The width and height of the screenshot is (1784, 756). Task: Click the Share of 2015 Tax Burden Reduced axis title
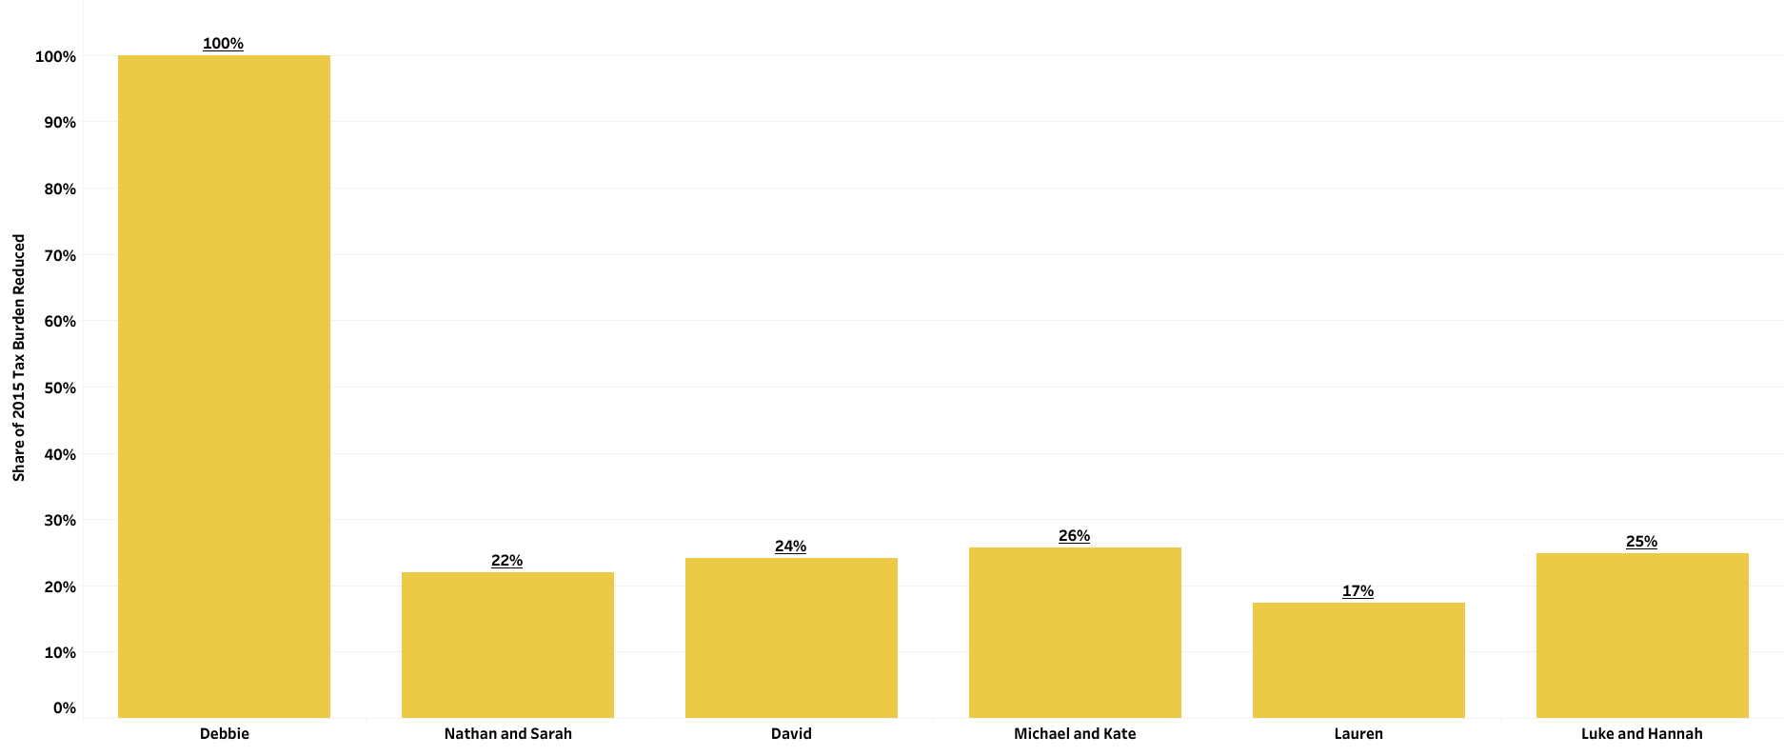[19, 358]
